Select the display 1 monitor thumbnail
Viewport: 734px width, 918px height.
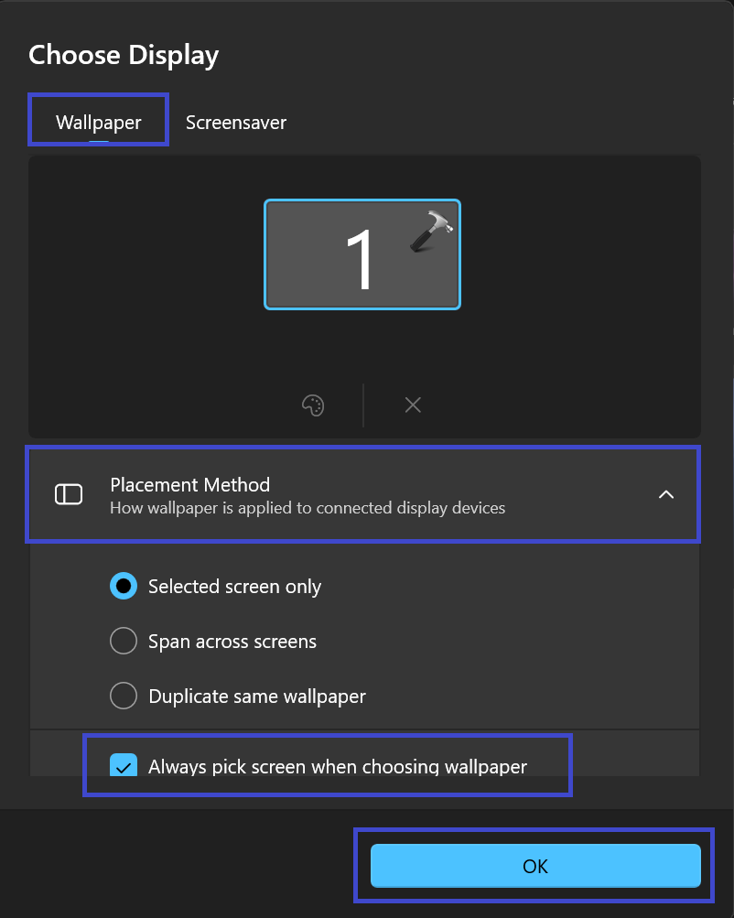362,254
